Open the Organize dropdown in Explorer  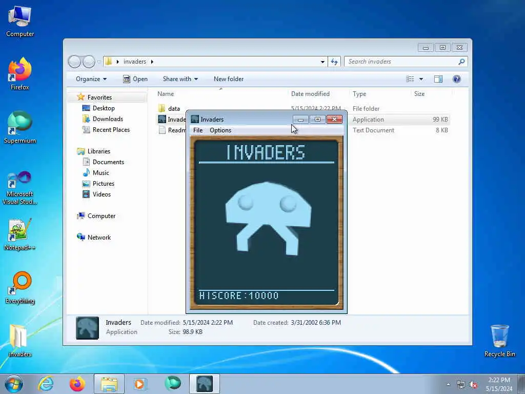(91, 79)
